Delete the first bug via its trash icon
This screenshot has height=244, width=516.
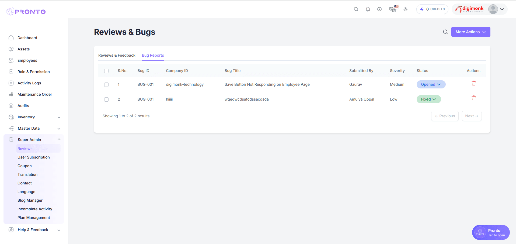474,83
